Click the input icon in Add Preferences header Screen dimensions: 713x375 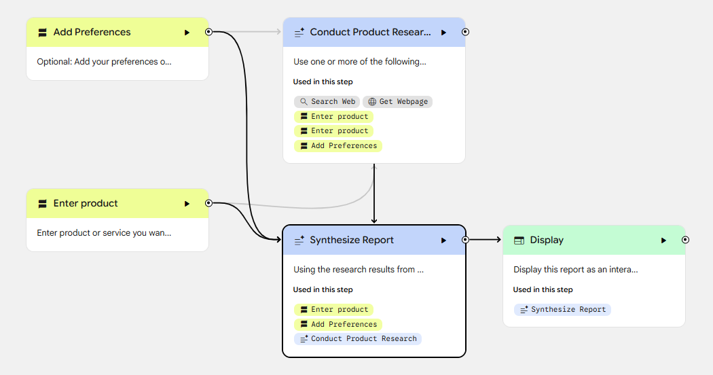point(43,33)
